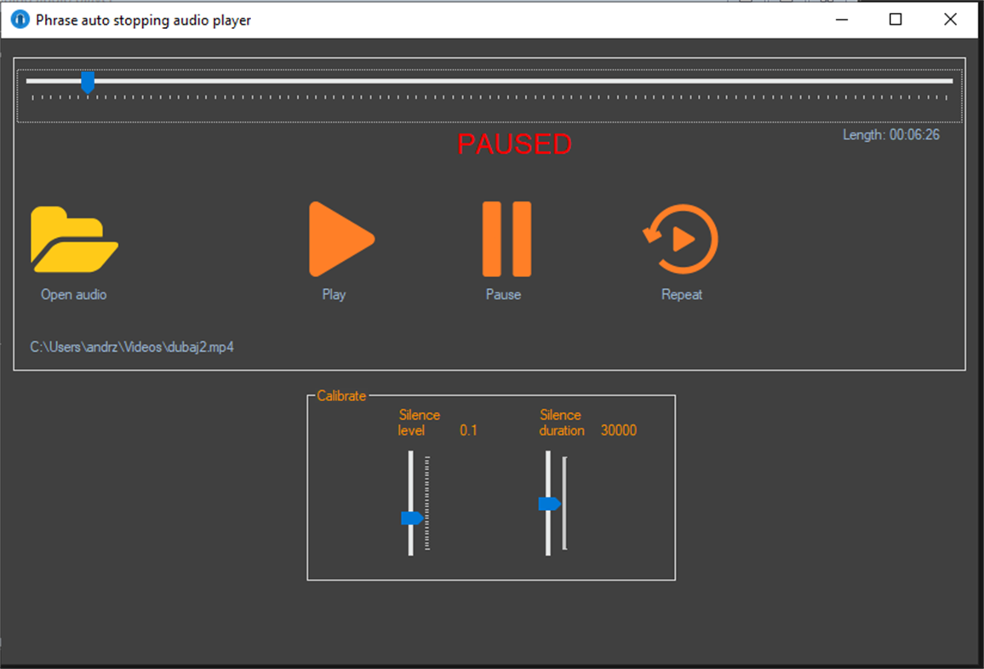Viewport: 984px width, 669px height.
Task: Select the file path dubaj2.mp4 text
Action: pyautogui.click(x=131, y=347)
